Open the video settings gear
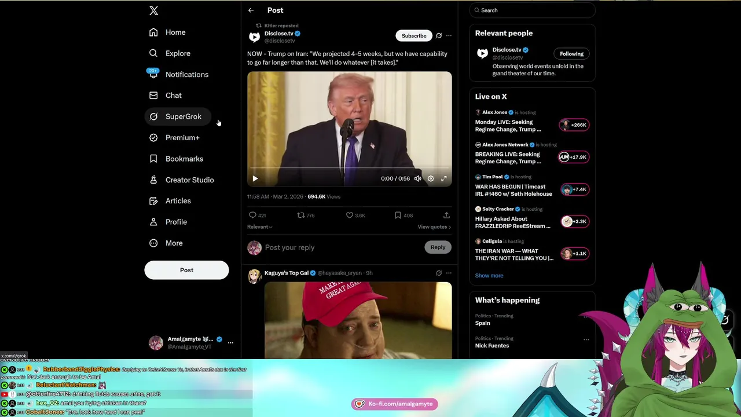This screenshot has height=417, width=741. coord(431,178)
